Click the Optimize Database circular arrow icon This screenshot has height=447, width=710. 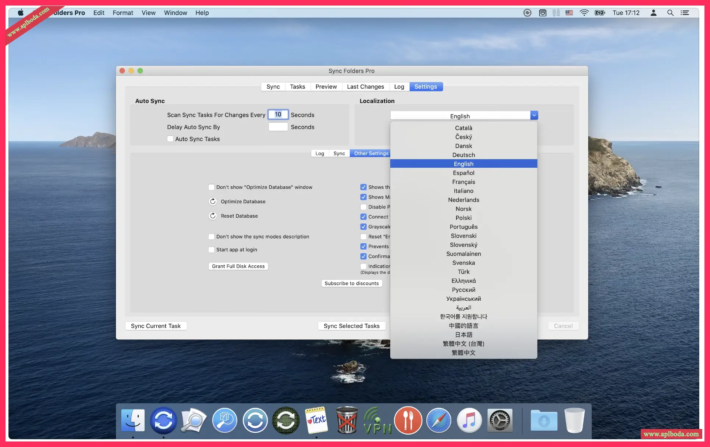[213, 201]
